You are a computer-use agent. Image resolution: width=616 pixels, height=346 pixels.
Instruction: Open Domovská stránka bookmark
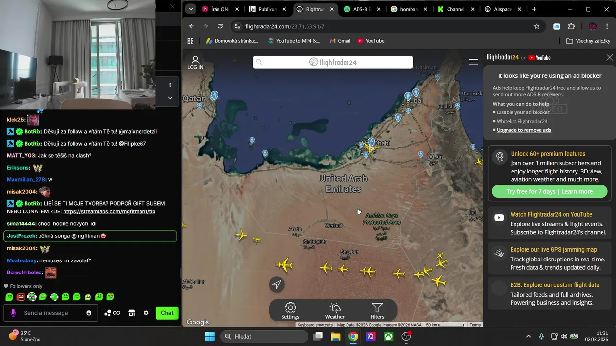pos(232,41)
